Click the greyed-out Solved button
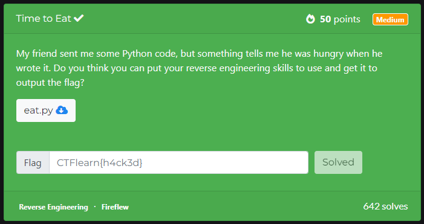 pos(338,162)
